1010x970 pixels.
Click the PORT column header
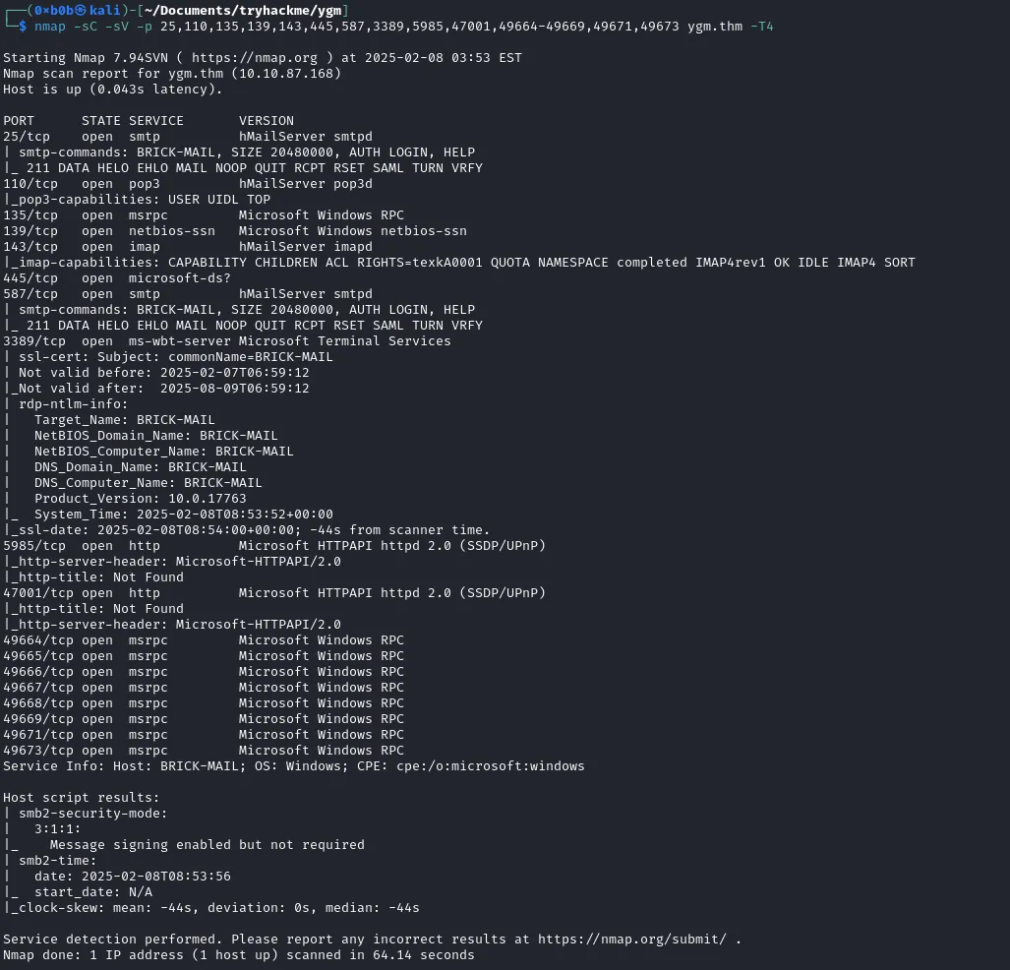click(19, 121)
